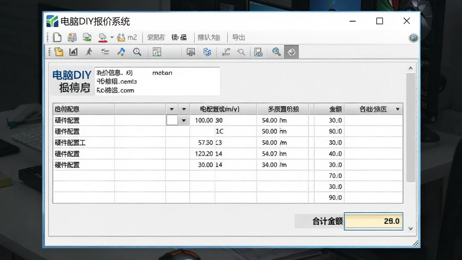
Task: Click the green table grid icon
Action: (x=157, y=52)
